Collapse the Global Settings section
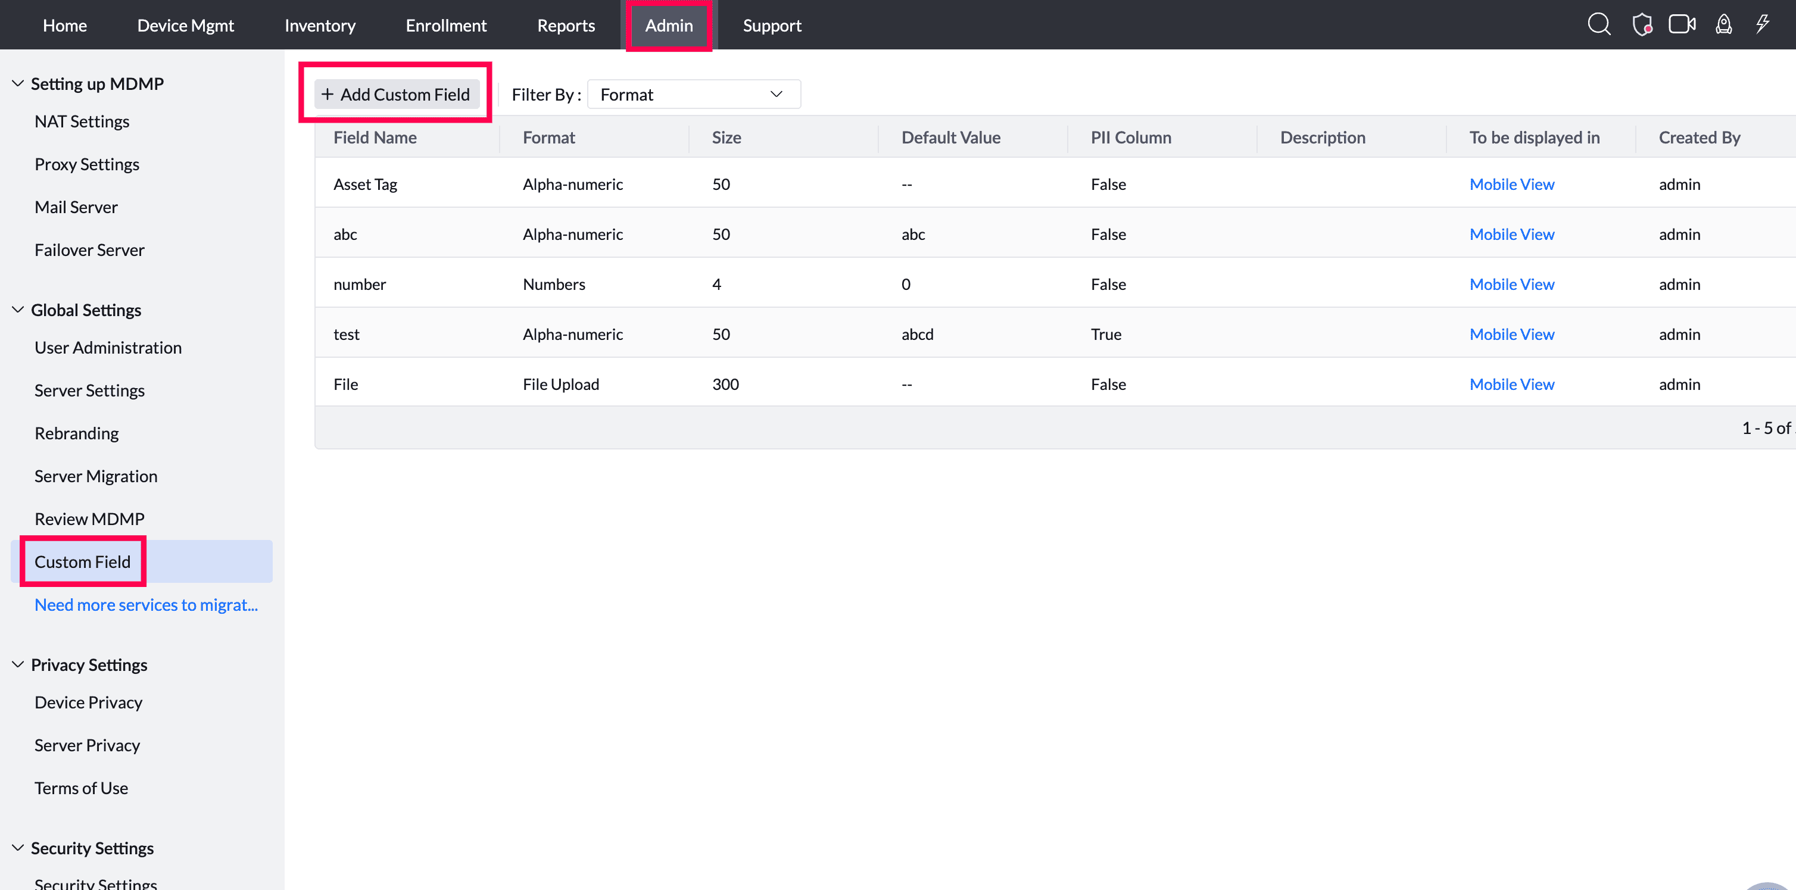 18,310
